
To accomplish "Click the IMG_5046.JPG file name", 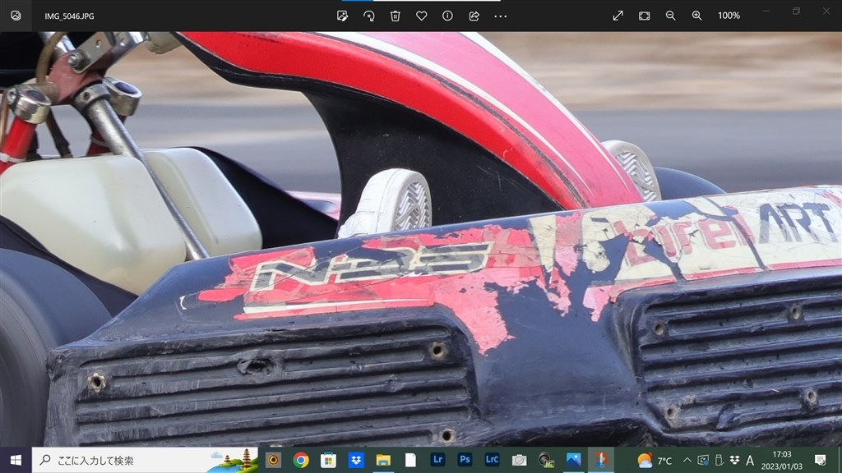I will coord(69,16).
